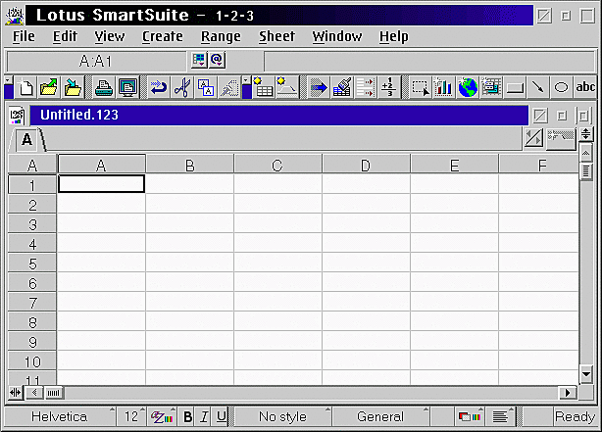Image resolution: width=602 pixels, height=432 pixels.
Task: Select the arrow line drawing tool
Action: (x=538, y=87)
